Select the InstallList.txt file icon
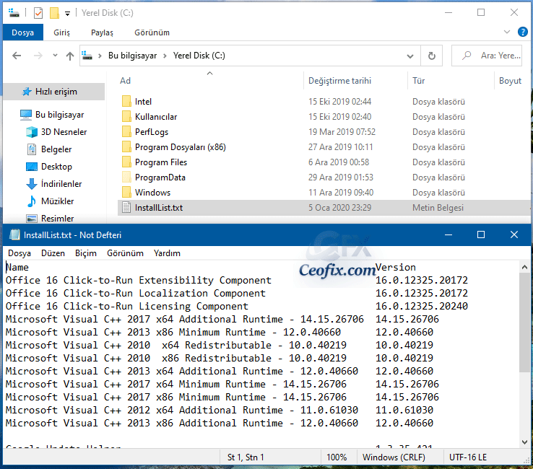 point(126,208)
